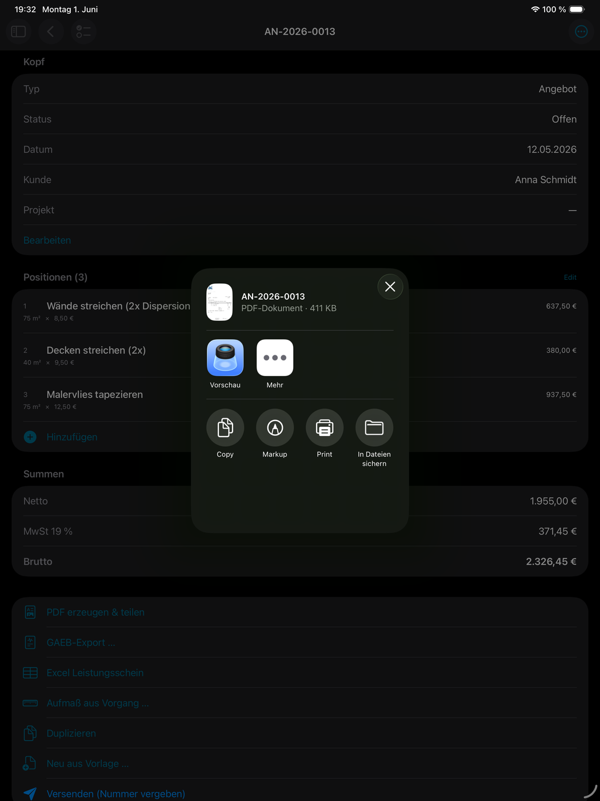600x801 pixels.
Task: Tap the 937,50 € position amount
Action: (x=561, y=394)
